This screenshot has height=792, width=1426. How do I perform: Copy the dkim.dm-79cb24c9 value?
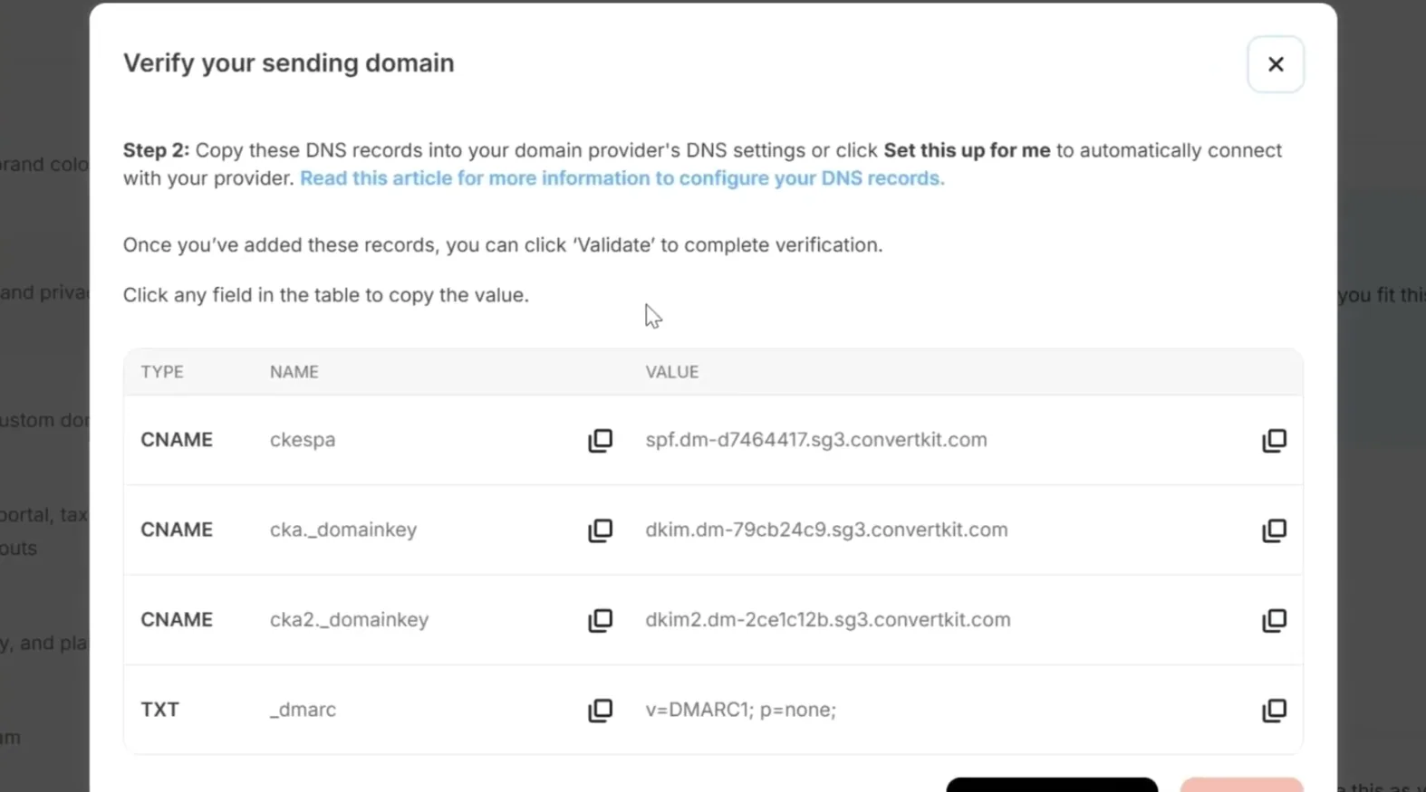1274,530
